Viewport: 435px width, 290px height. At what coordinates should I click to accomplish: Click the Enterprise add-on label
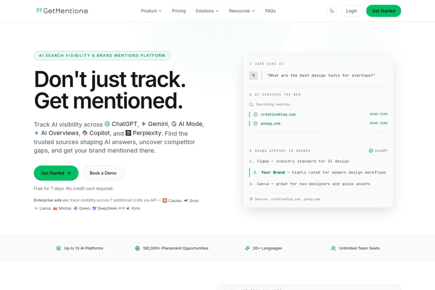tap(51, 200)
